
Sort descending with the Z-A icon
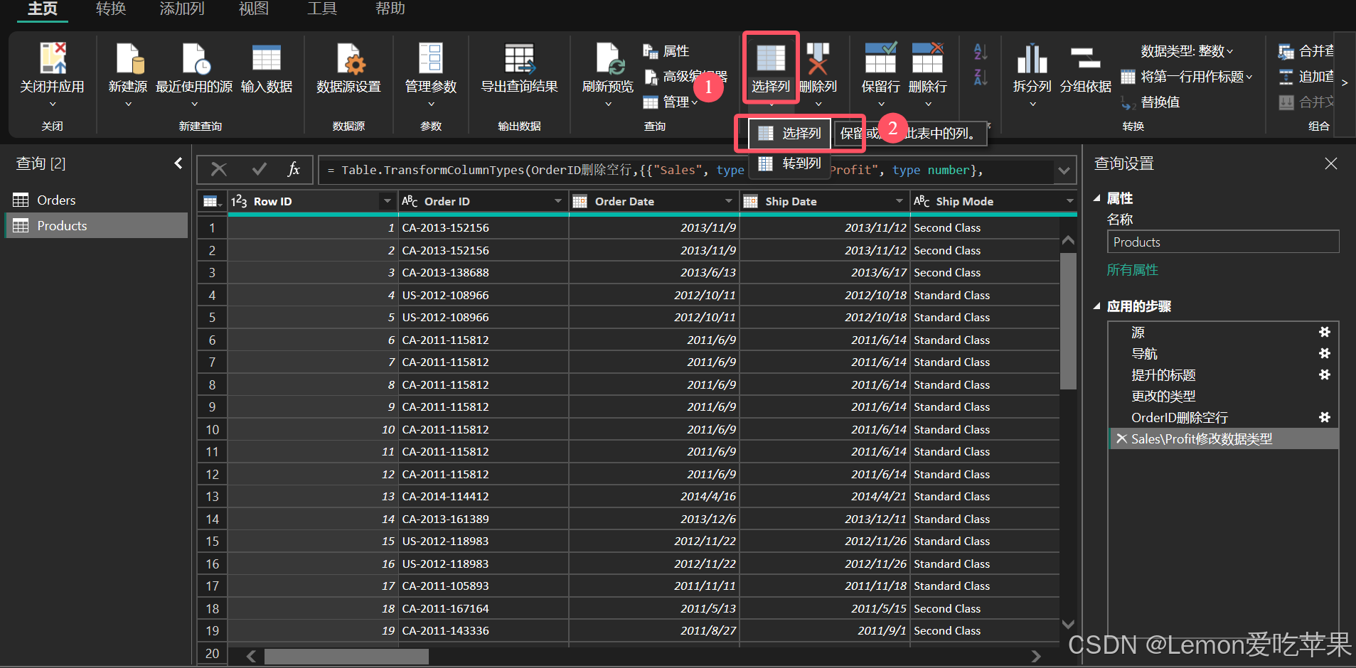(x=981, y=77)
